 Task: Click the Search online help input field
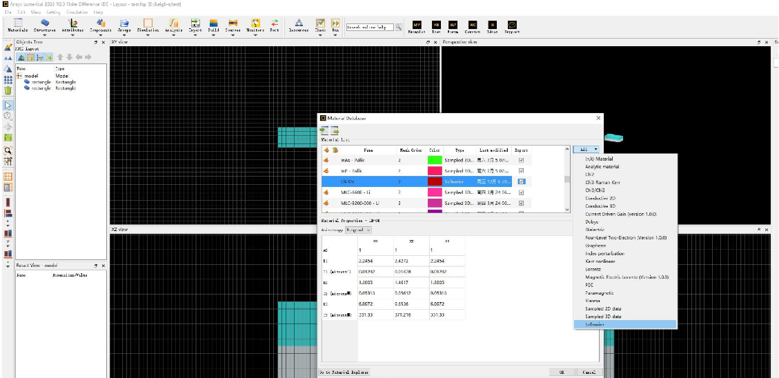[x=370, y=28]
